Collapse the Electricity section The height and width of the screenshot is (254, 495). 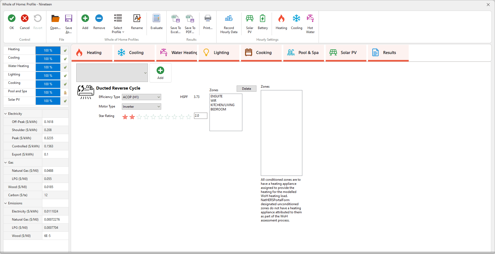click(x=5, y=114)
